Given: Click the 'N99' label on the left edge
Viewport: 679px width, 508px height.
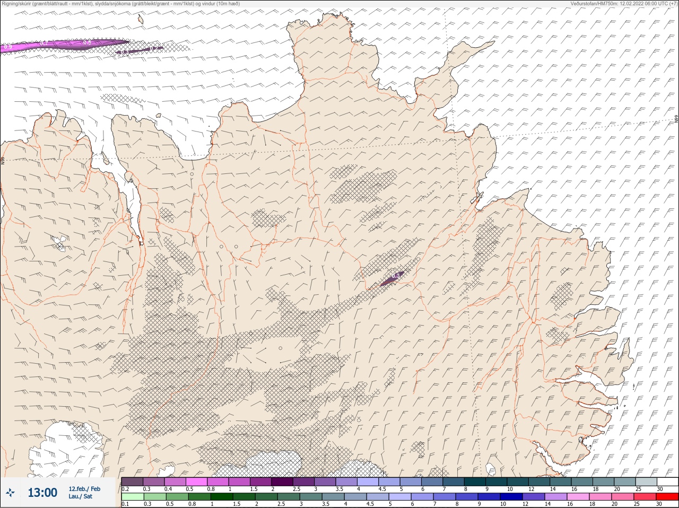Looking at the screenshot, I should click(x=3, y=160).
